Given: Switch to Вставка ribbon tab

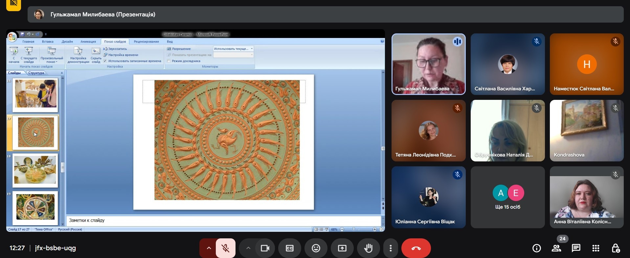Looking at the screenshot, I should click(x=48, y=42).
